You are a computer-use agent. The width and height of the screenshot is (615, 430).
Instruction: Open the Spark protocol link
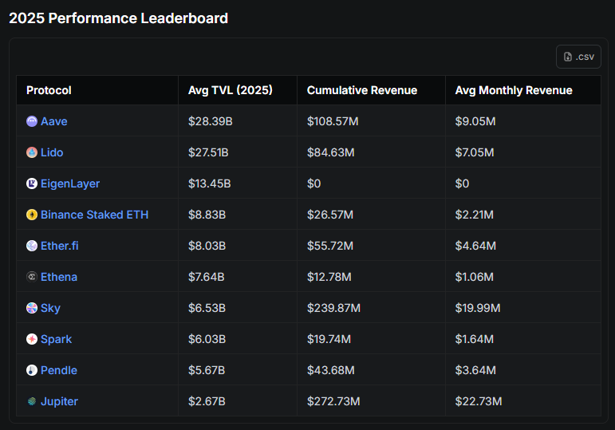[x=56, y=339]
